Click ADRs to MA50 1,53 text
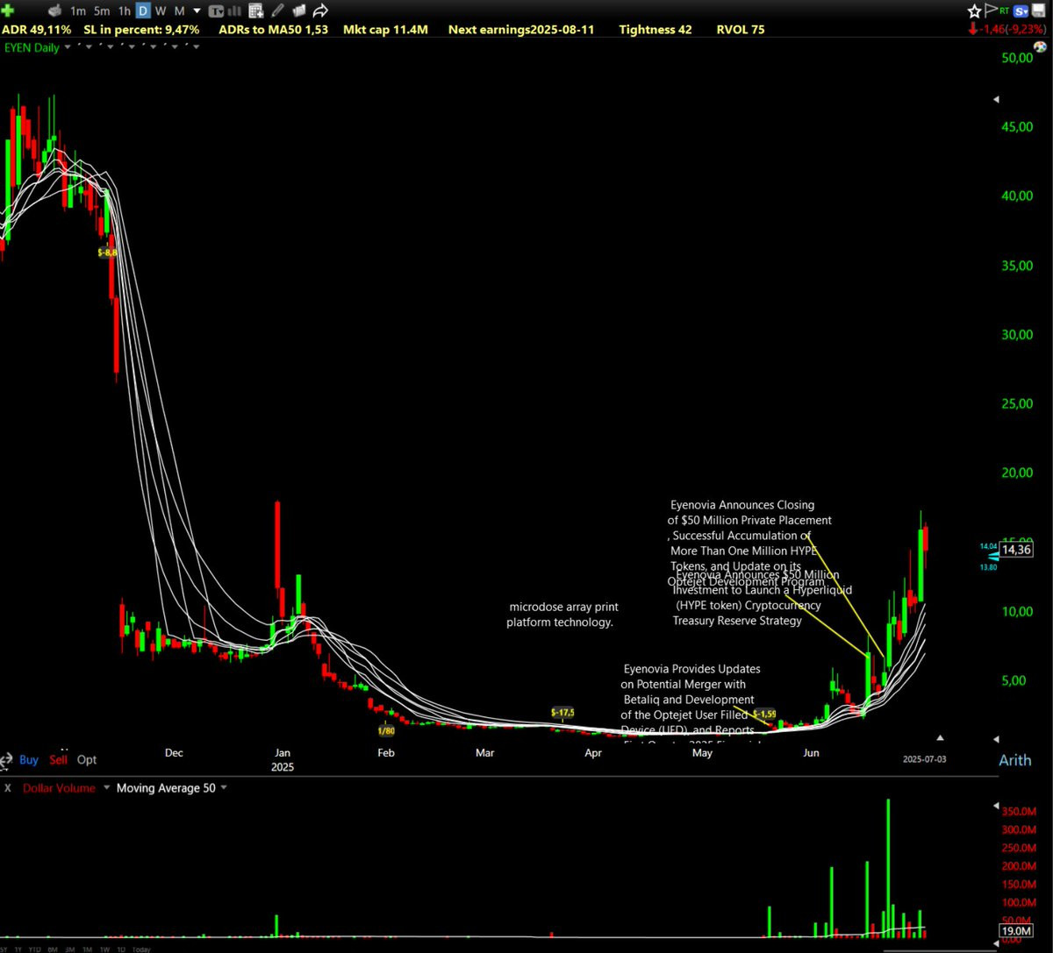 tap(274, 29)
